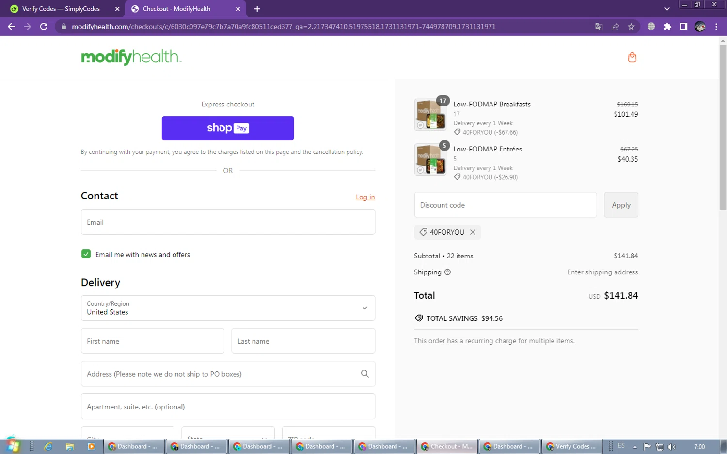
Task: Open a new browser tab
Action: (257, 9)
